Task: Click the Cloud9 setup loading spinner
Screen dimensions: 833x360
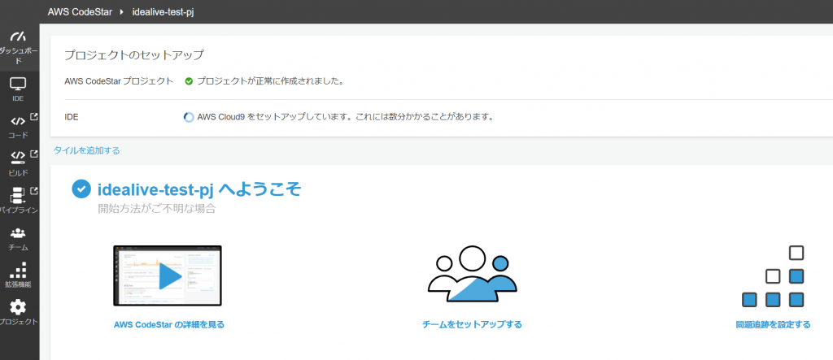Action: [189, 117]
